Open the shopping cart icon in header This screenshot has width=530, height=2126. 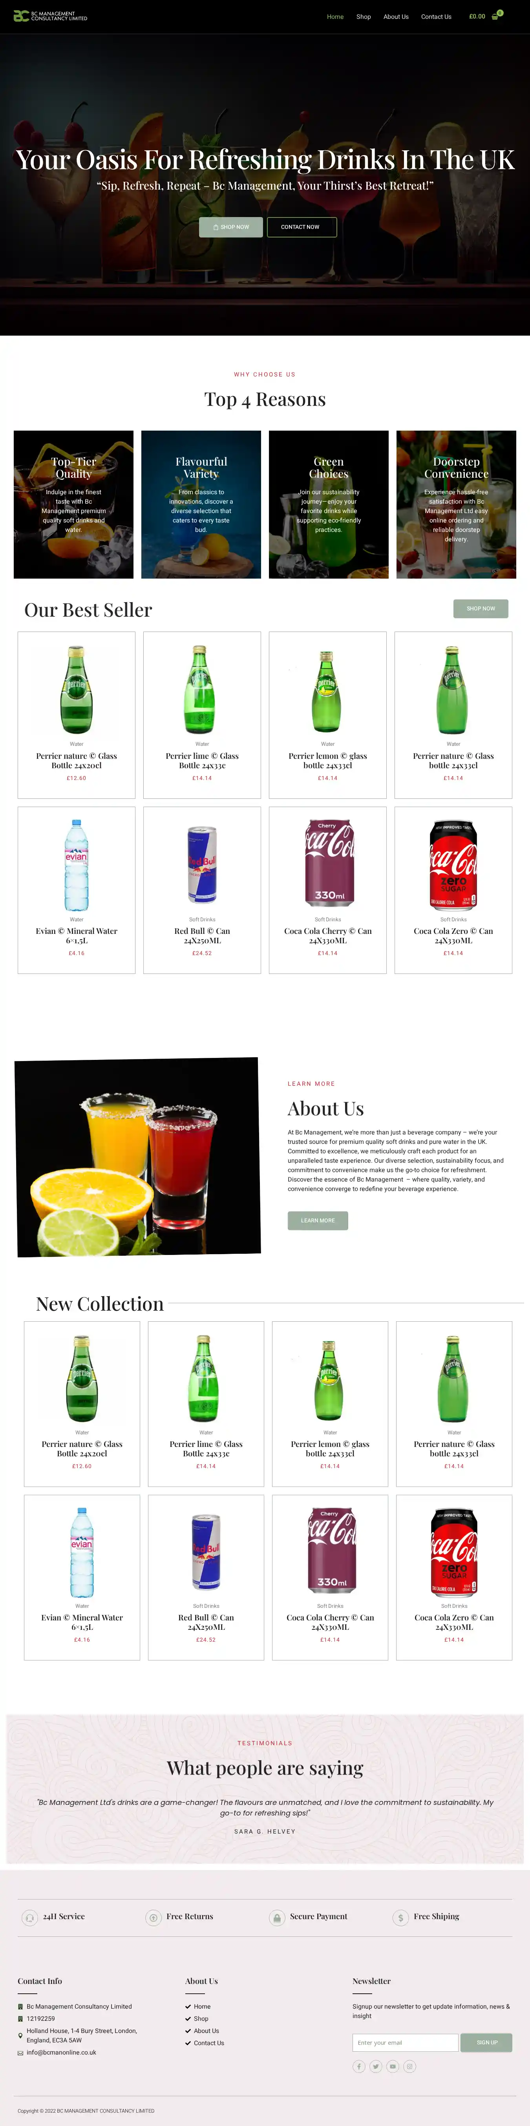[x=495, y=16]
